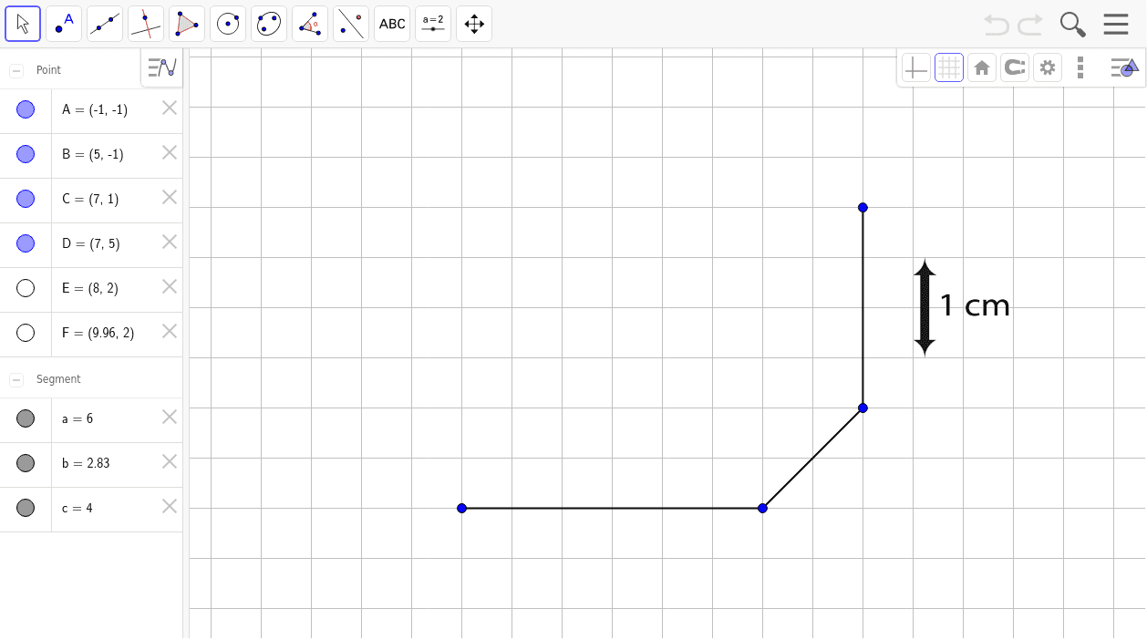Viewport: 1147px width, 640px height.
Task: Delete segment c = 4
Action: 170,506
